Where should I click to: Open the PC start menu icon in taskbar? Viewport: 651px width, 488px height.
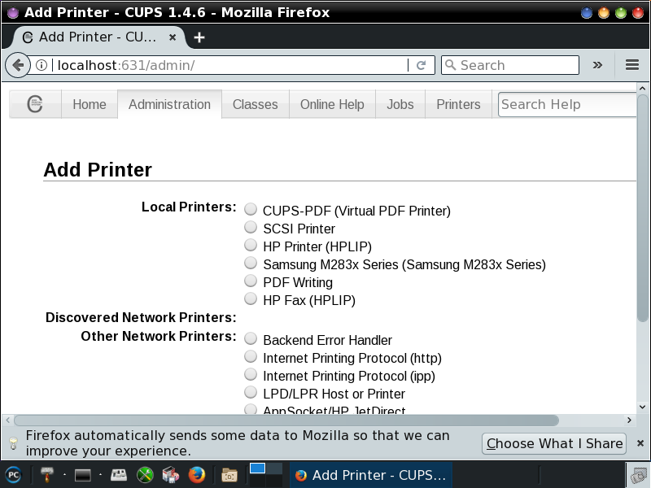click(13, 474)
